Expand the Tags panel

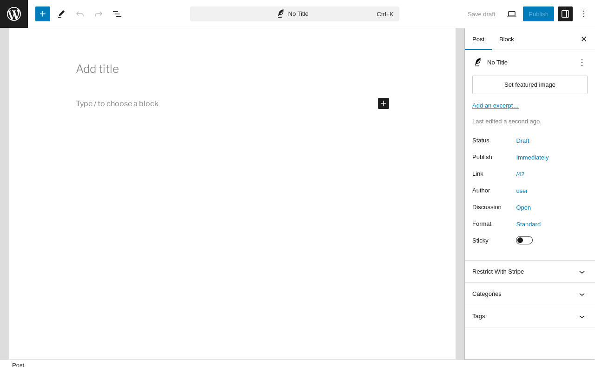tap(530, 316)
